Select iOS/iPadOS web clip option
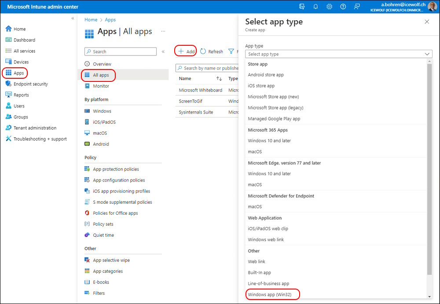This screenshot has height=304, width=440. click(268, 228)
